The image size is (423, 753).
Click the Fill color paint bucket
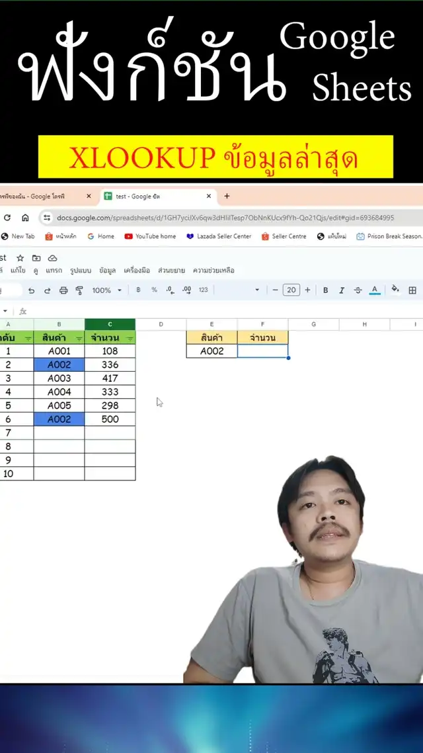coord(395,290)
